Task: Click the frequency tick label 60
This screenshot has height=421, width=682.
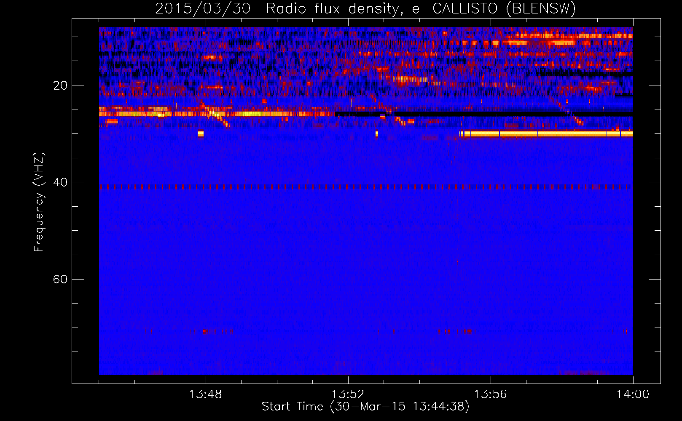Action: (x=60, y=279)
